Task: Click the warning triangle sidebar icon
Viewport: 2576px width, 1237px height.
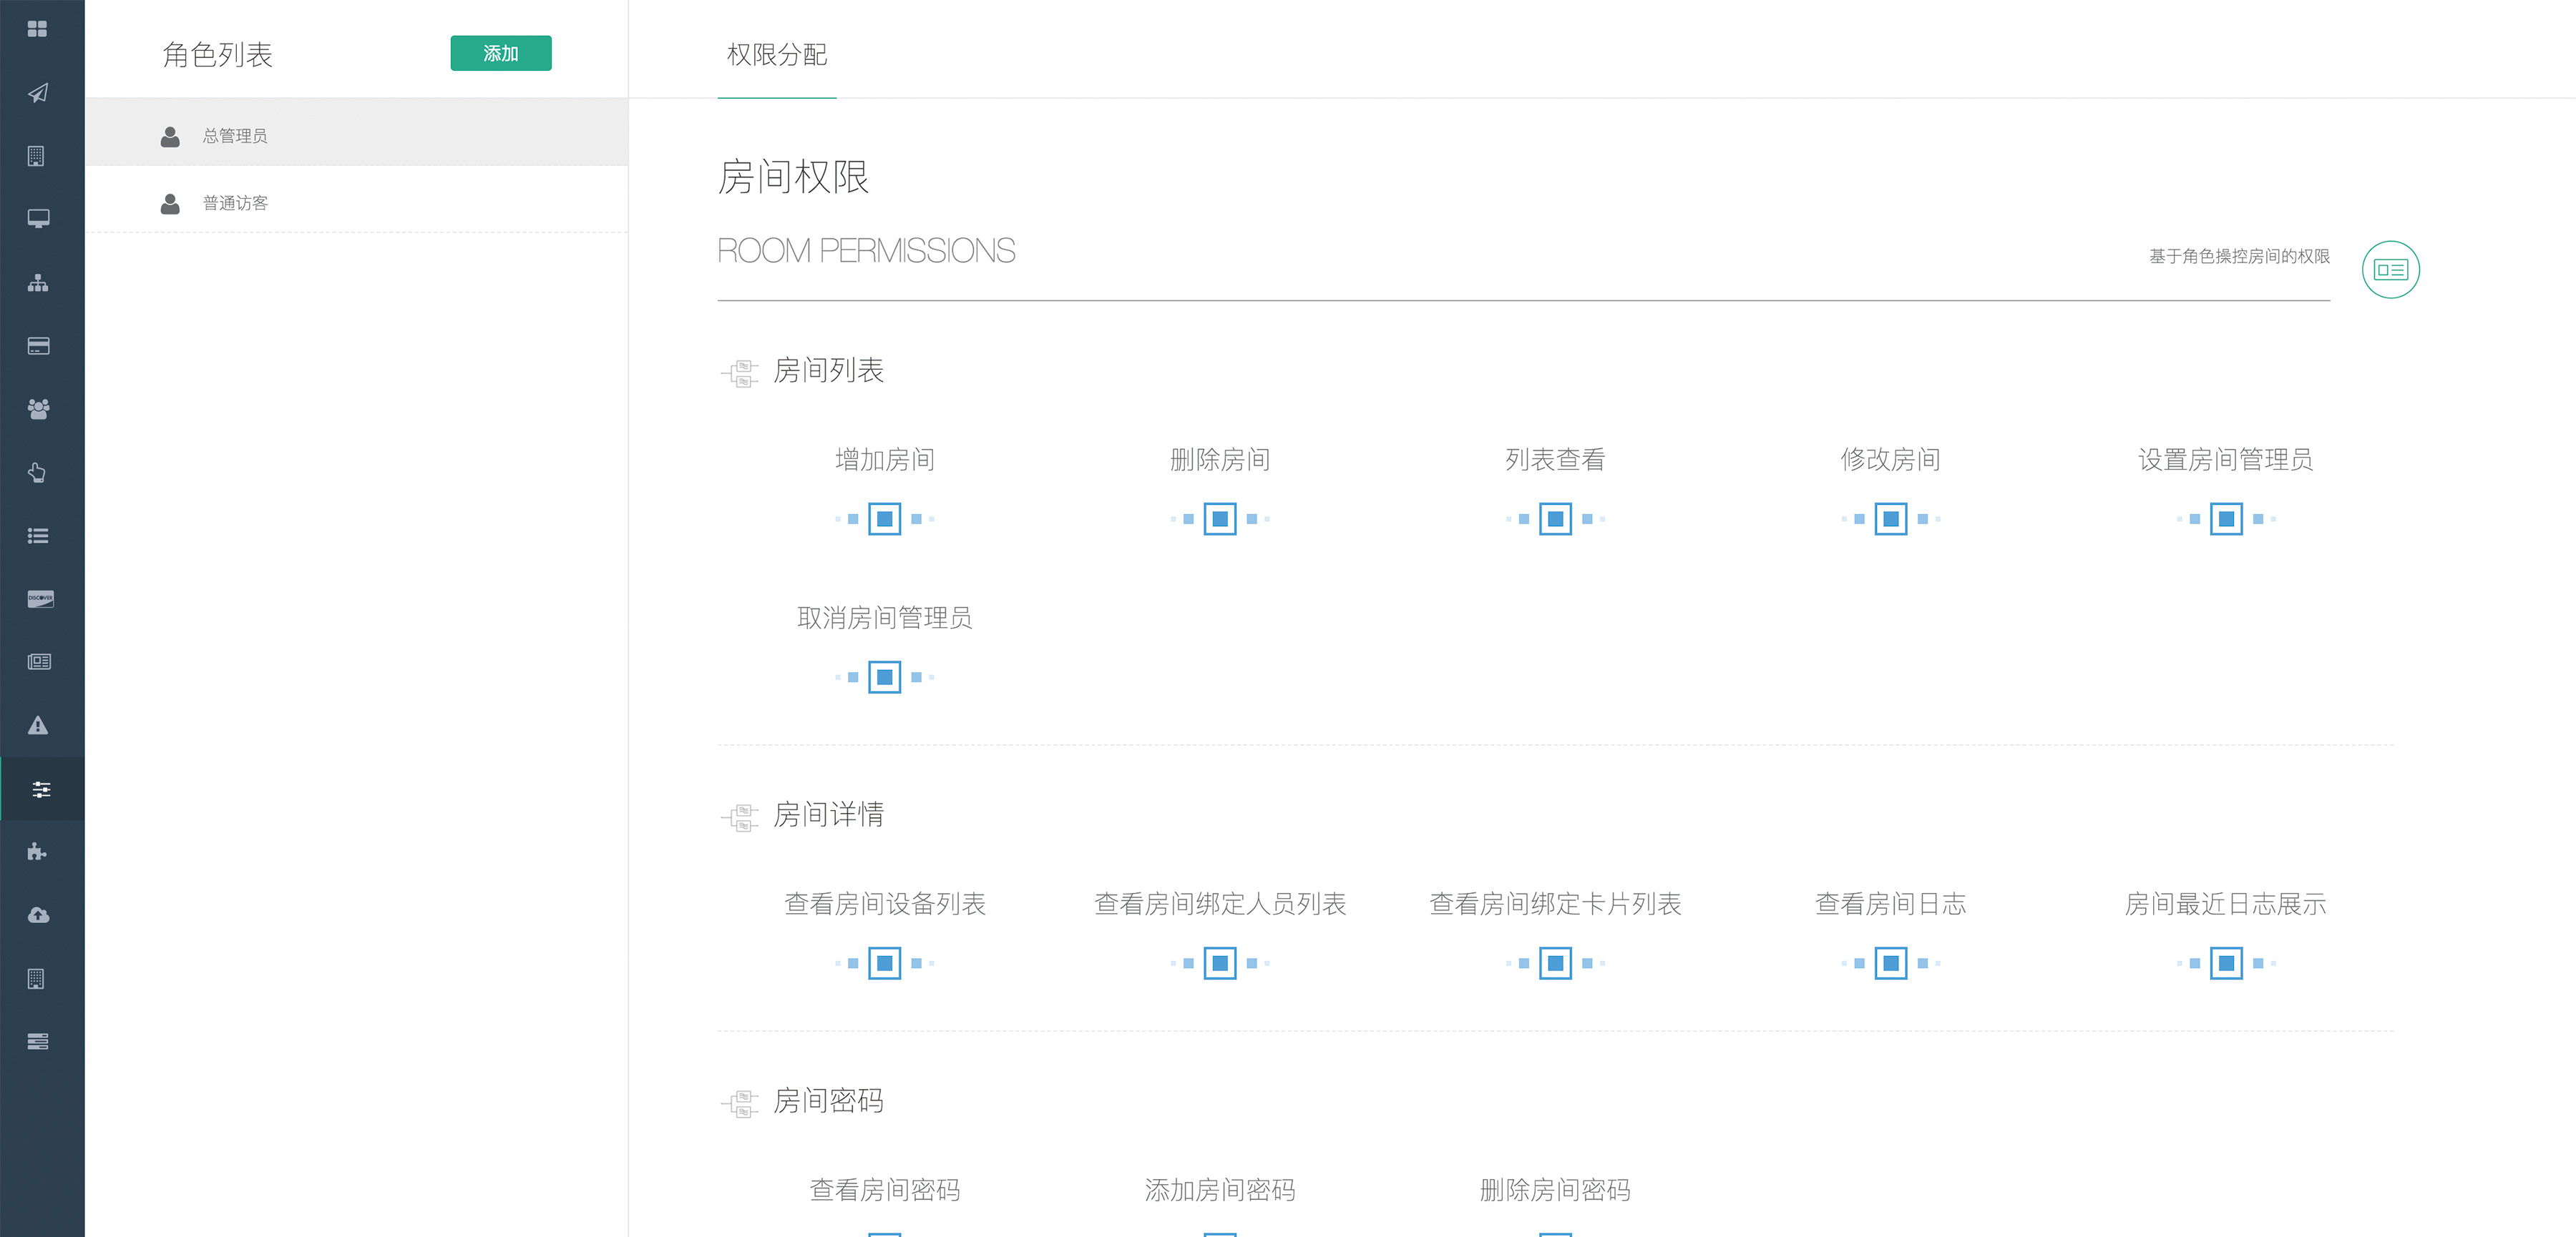Action: click(x=38, y=726)
